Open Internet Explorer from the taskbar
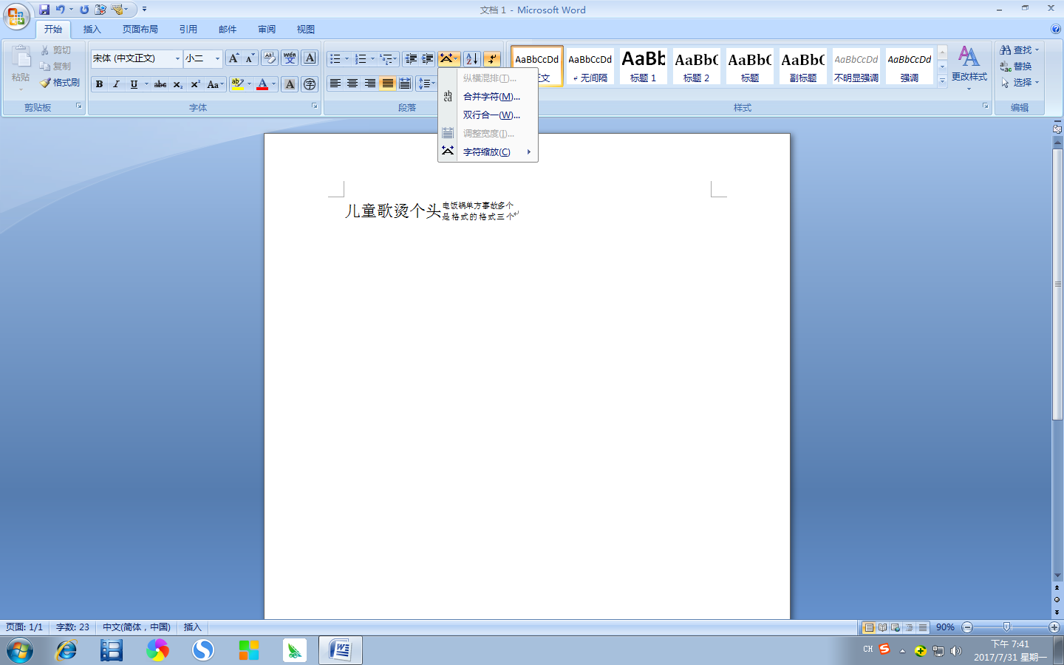 (x=66, y=650)
